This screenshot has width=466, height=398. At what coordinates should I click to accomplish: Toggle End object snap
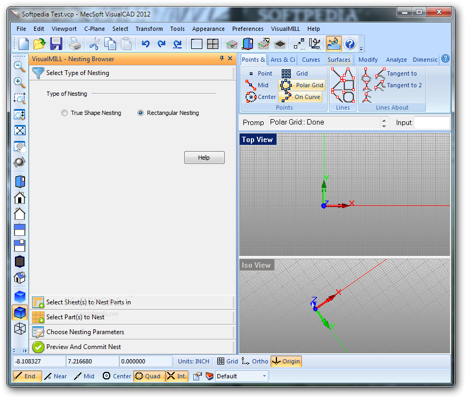(x=27, y=376)
